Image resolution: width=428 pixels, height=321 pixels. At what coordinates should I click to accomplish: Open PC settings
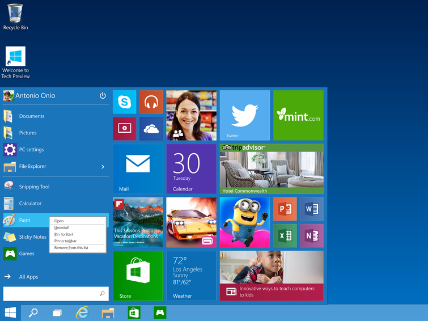(56, 149)
